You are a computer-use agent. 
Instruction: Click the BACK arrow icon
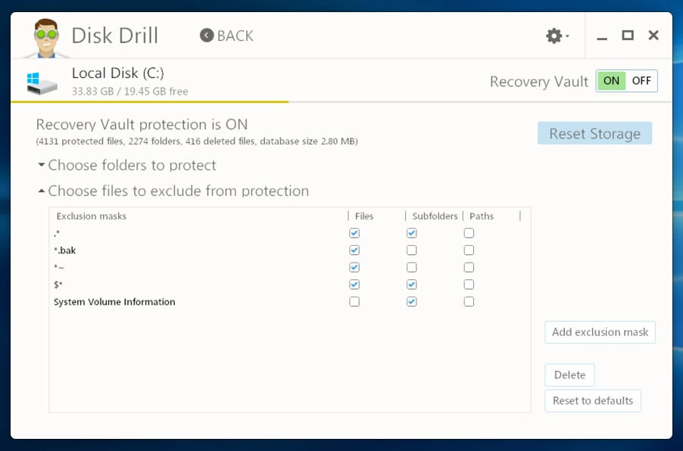[207, 36]
